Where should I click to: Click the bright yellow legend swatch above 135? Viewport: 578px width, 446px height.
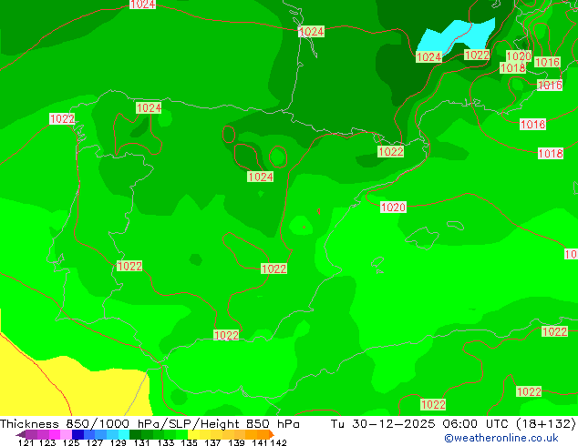pos(193,434)
